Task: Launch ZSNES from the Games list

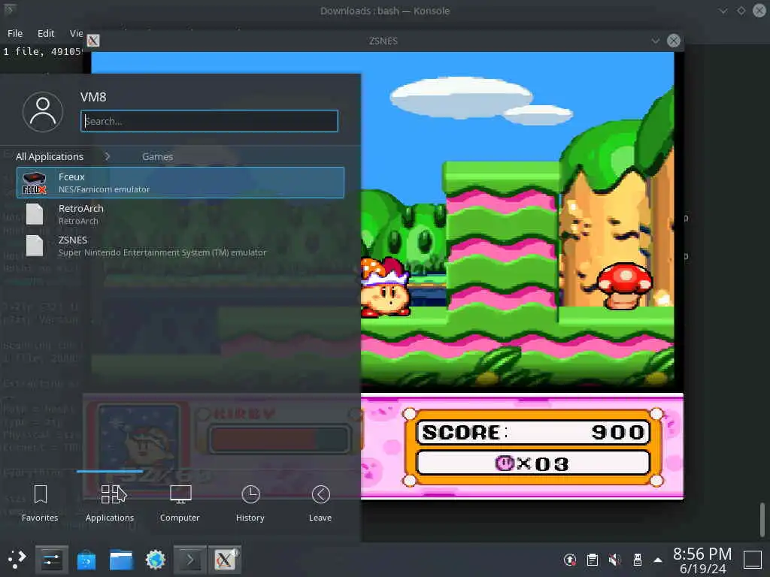Action: (x=180, y=246)
